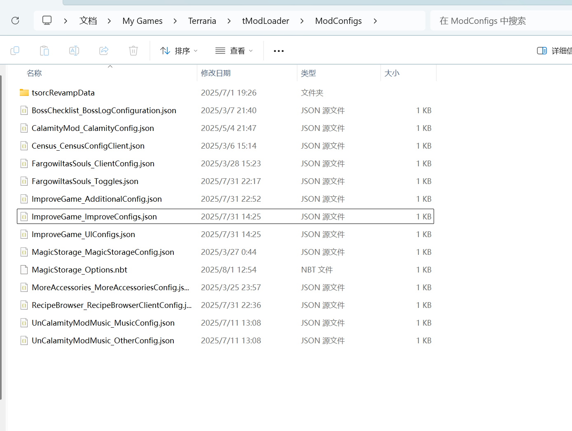Open the 排序 sort dropdown
The width and height of the screenshot is (572, 431).
tap(179, 51)
